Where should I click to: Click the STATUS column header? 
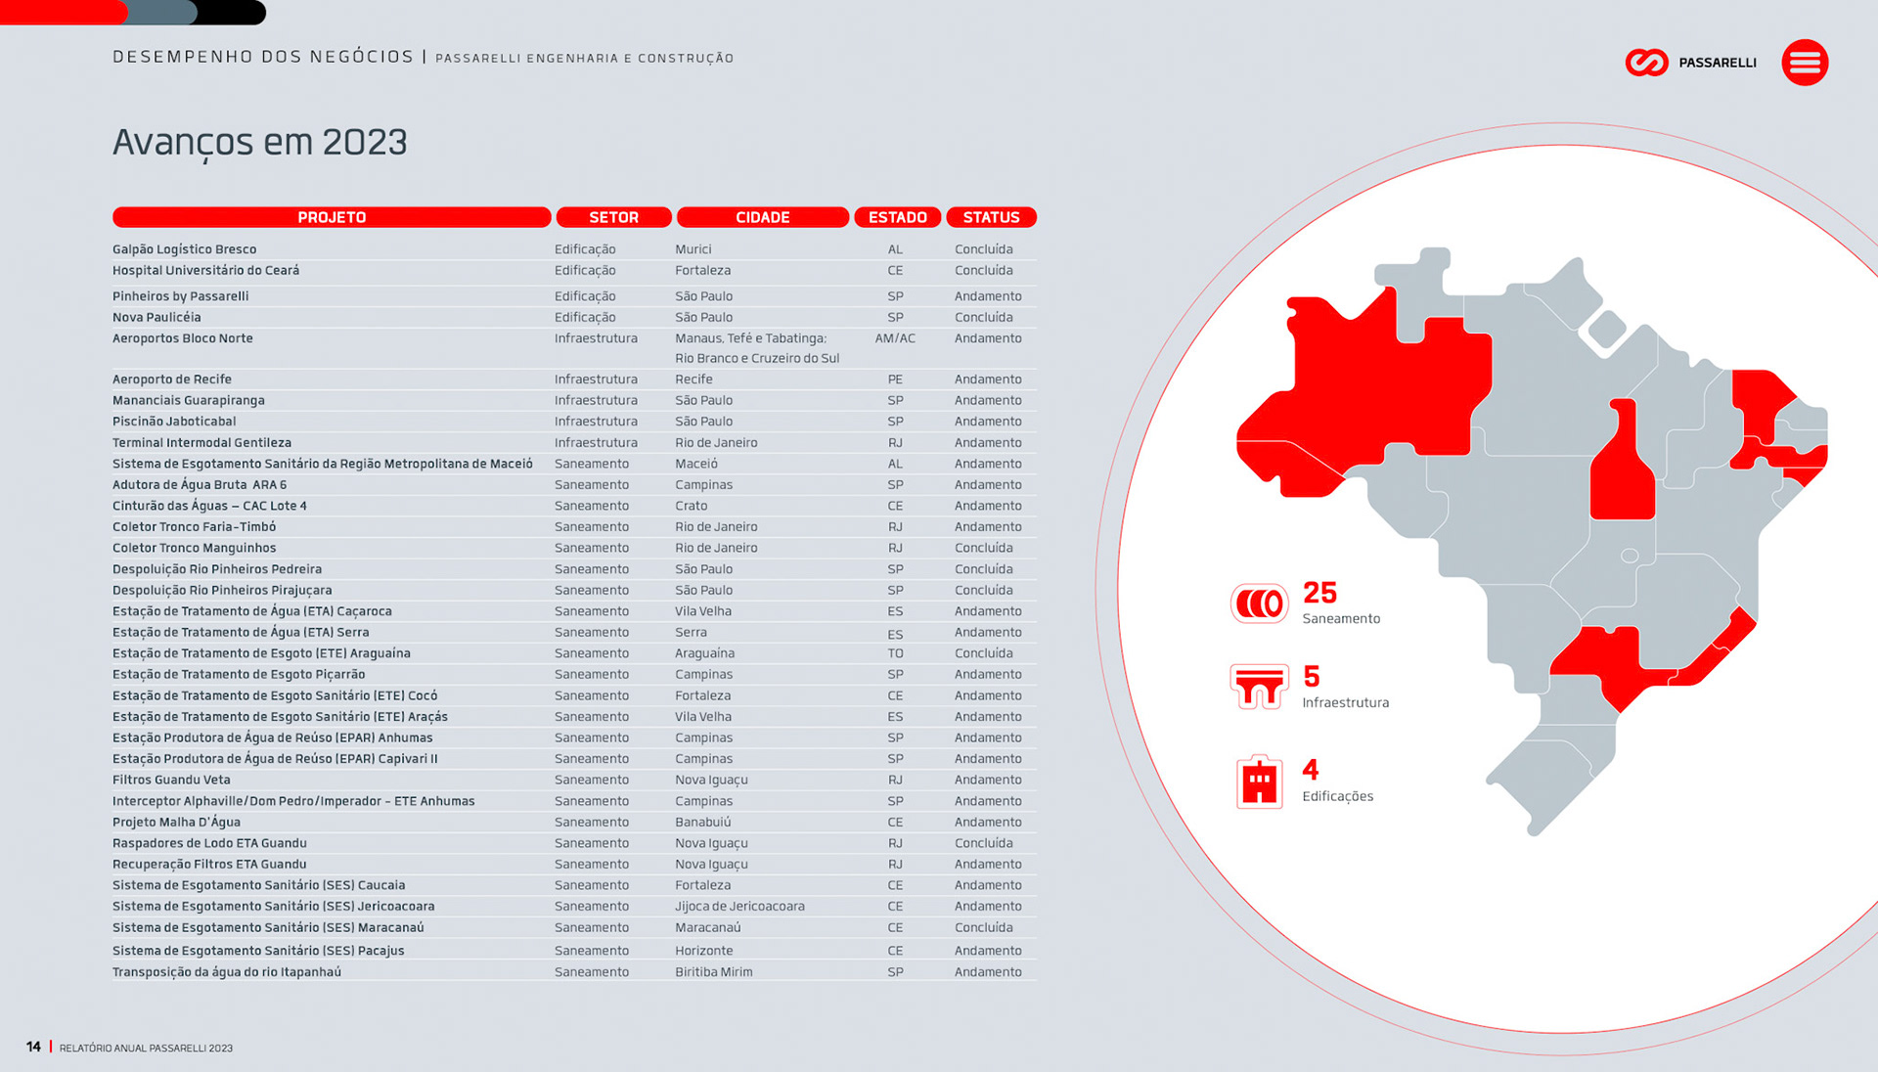tap(991, 217)
